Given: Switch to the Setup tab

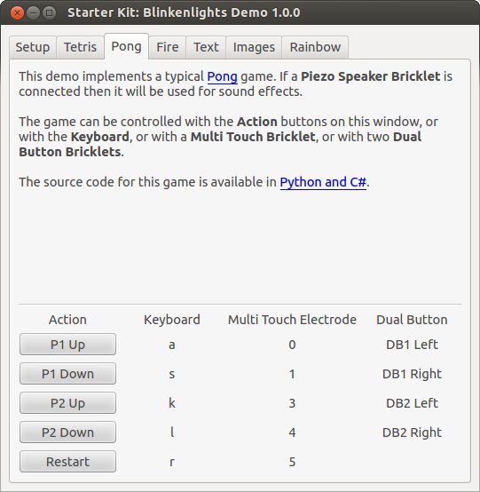Looking at the screenshot, I should (x=33, y=47).
